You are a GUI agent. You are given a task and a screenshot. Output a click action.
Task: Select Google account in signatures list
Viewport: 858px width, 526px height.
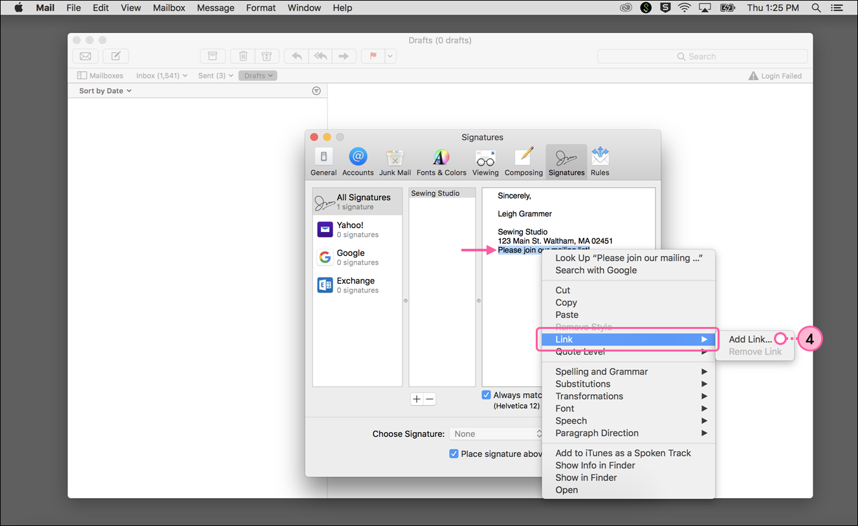(357, 257)
